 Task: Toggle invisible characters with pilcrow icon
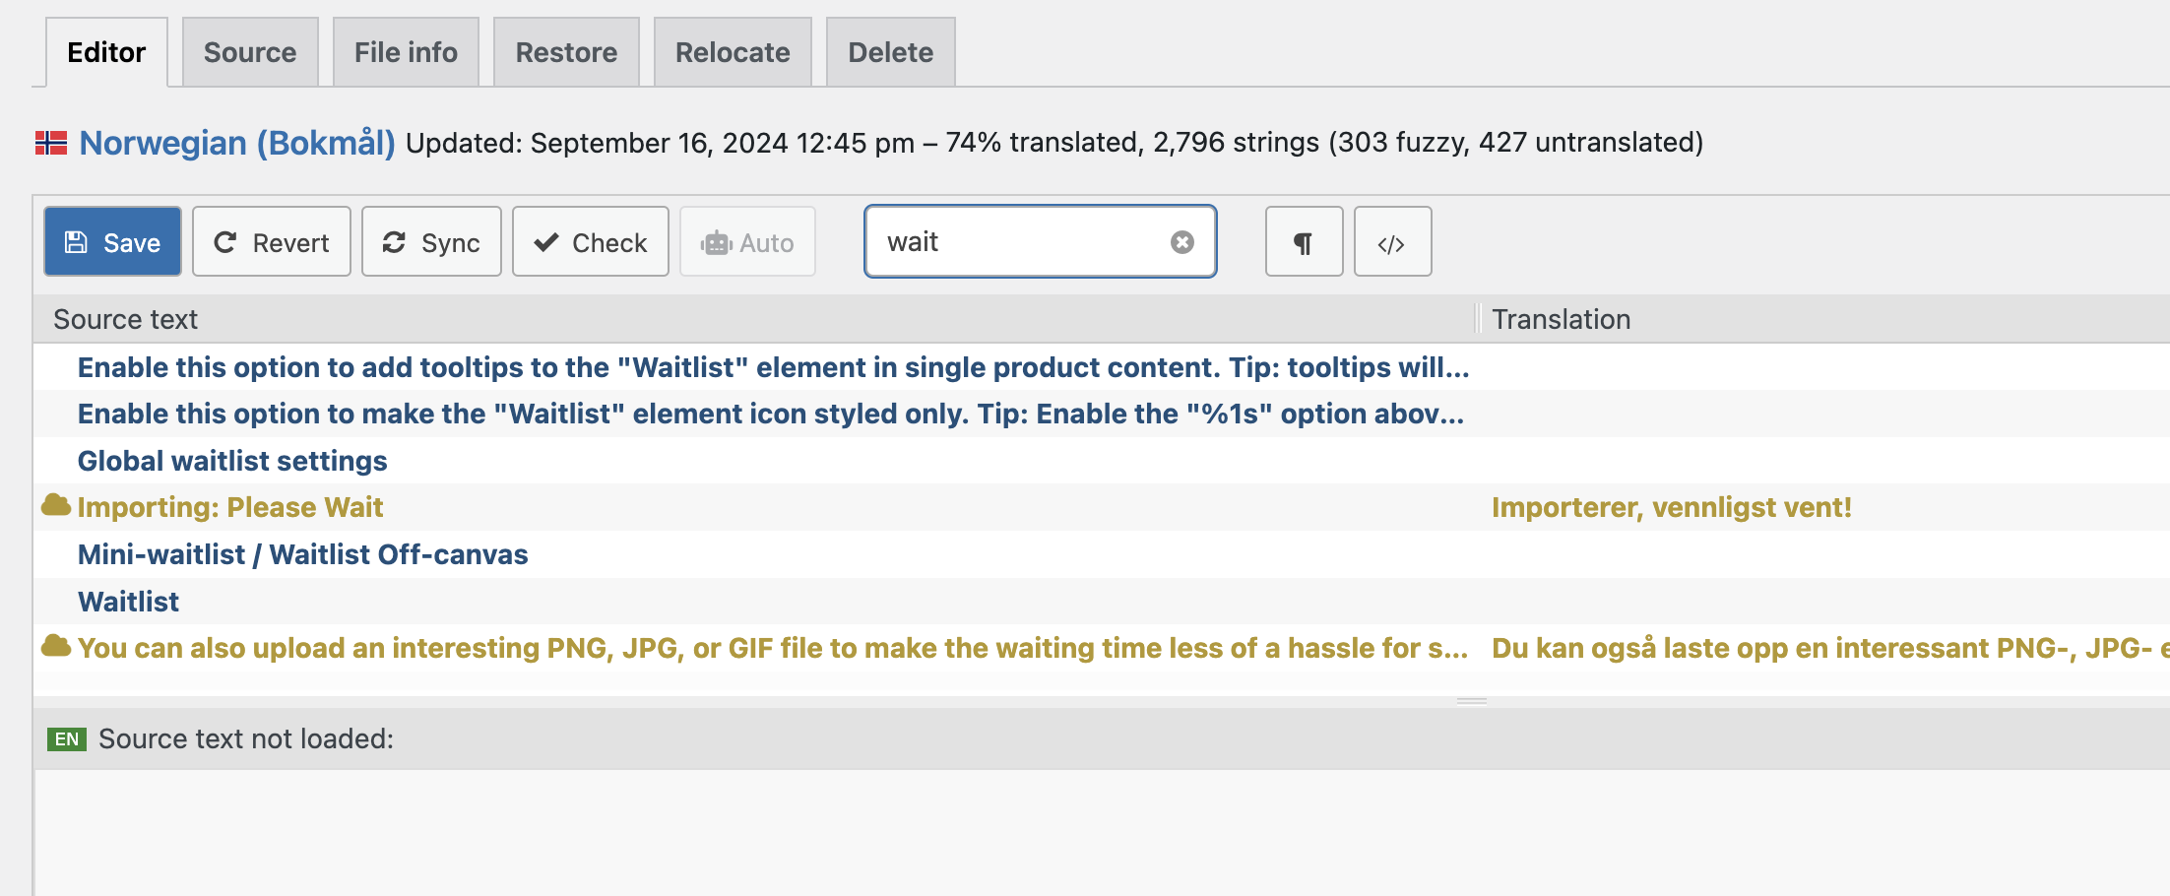tap(1304, 241)
